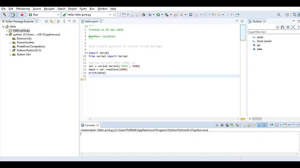Screen dimensions: 300x168
Task: Toggle Link with Editor in Package Explorer
Action: pos(52,22)
